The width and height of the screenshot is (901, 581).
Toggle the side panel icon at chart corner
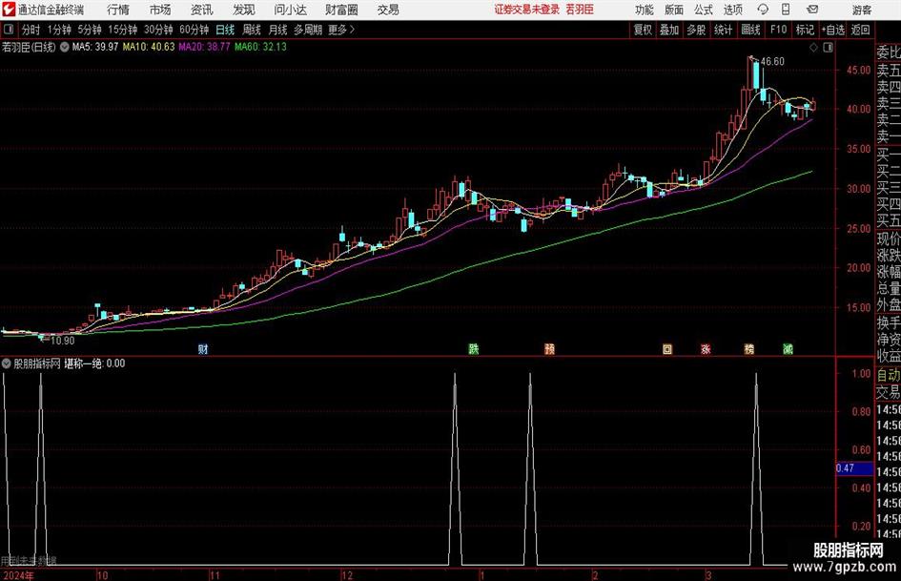tap(828, 48)
